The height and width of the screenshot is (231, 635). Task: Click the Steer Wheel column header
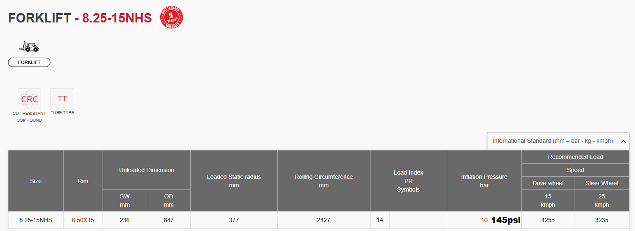pyautogui.click(x=602, y=183)
